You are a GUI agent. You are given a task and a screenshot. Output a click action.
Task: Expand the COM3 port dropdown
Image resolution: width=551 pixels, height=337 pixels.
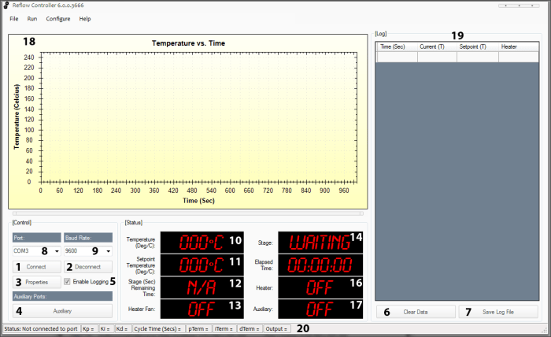57,251
